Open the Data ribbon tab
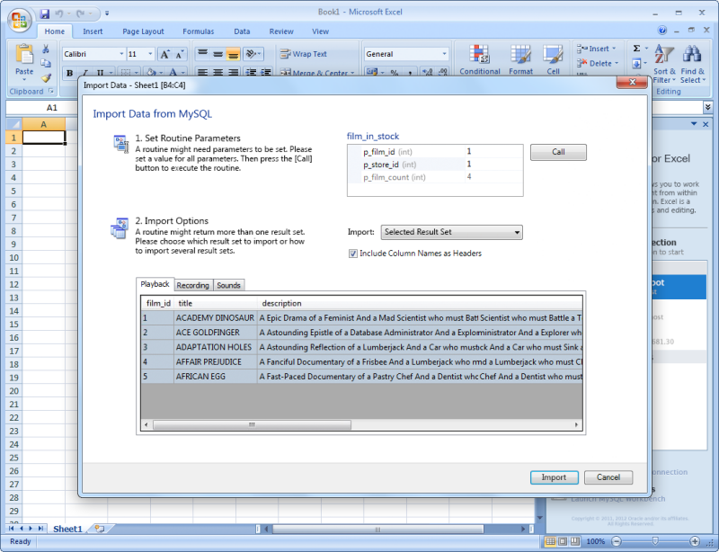Viewport: 719px width, 552px height. [x=242, y=31]
